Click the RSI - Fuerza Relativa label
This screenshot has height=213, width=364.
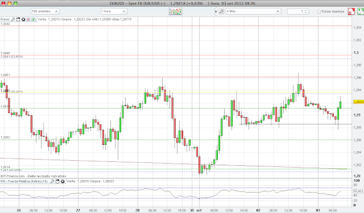click(24, 181)
